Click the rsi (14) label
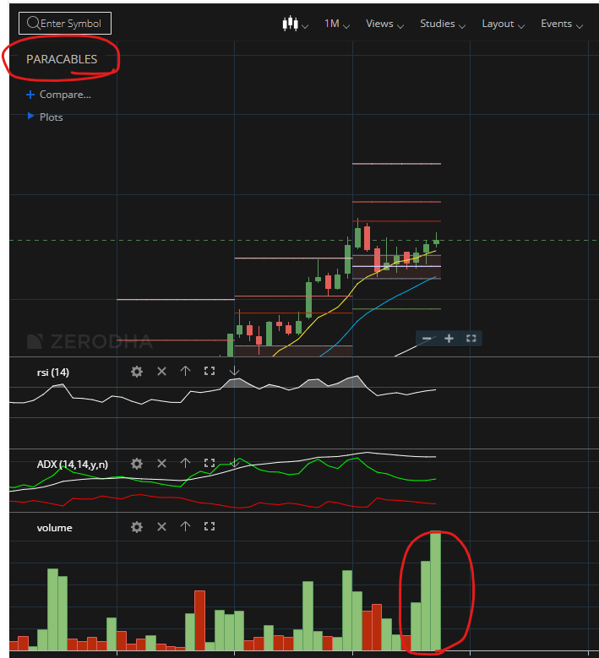 [x=53, y=373]
